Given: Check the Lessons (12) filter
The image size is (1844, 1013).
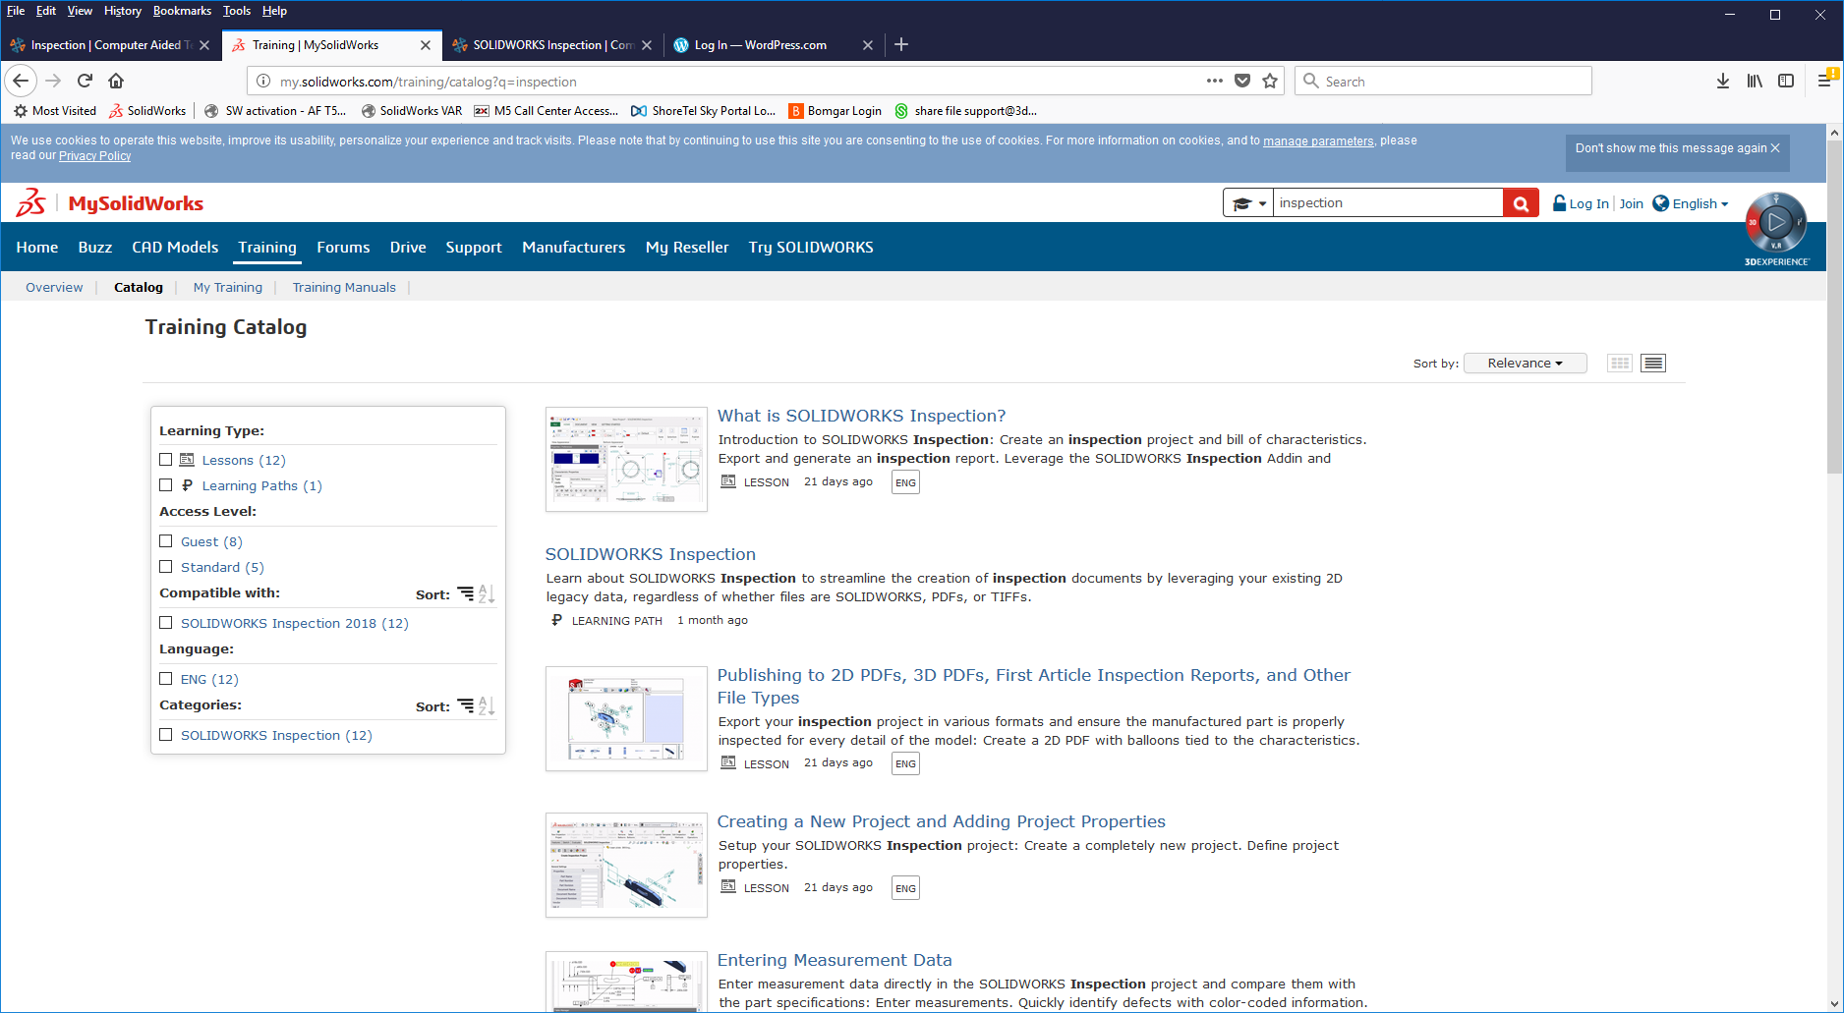Looking at the screenshot, I should click(x=166, y=460).
